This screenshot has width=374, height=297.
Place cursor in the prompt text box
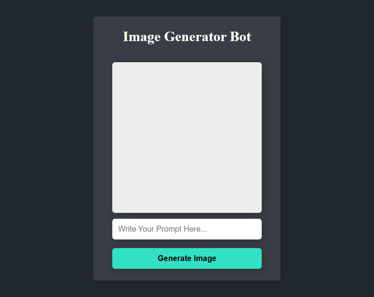click(x=187, y=229)
